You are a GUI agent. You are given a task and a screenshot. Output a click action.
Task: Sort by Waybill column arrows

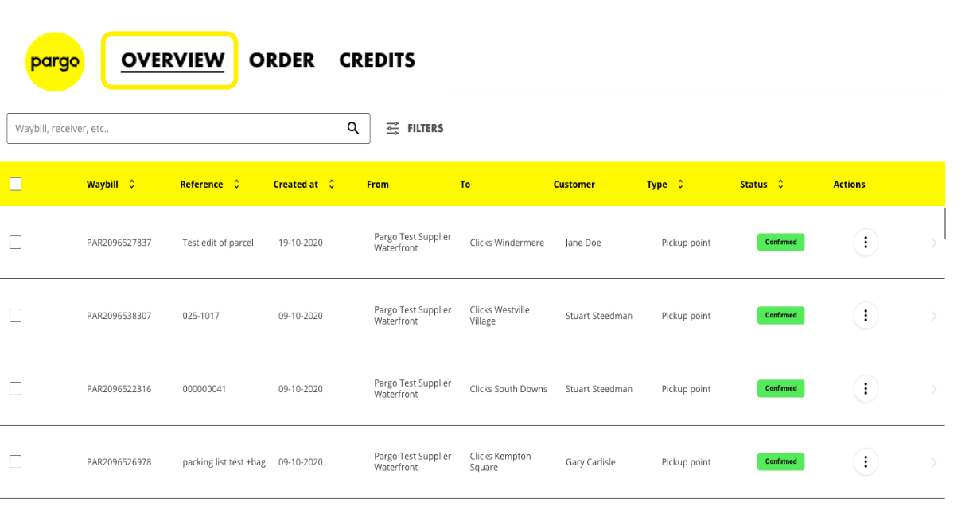pos(132,184)
